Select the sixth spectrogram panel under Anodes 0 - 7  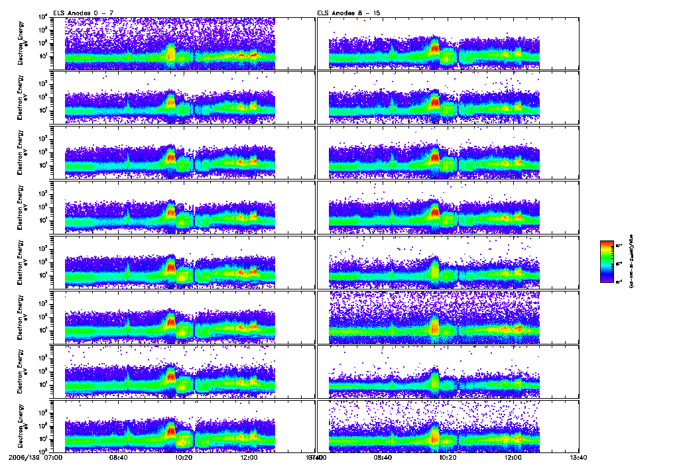[x=183, y=317]
